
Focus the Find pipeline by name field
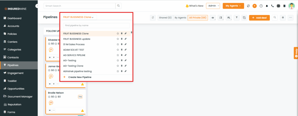click(96, 25)
